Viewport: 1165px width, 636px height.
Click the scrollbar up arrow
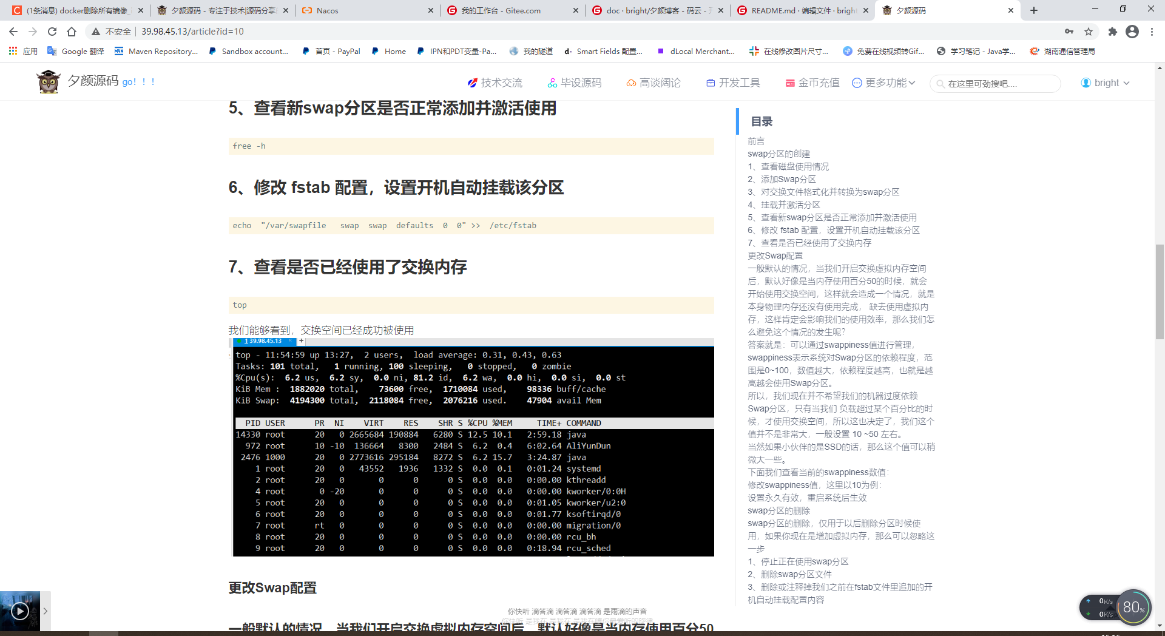(x=1160, y=69)
